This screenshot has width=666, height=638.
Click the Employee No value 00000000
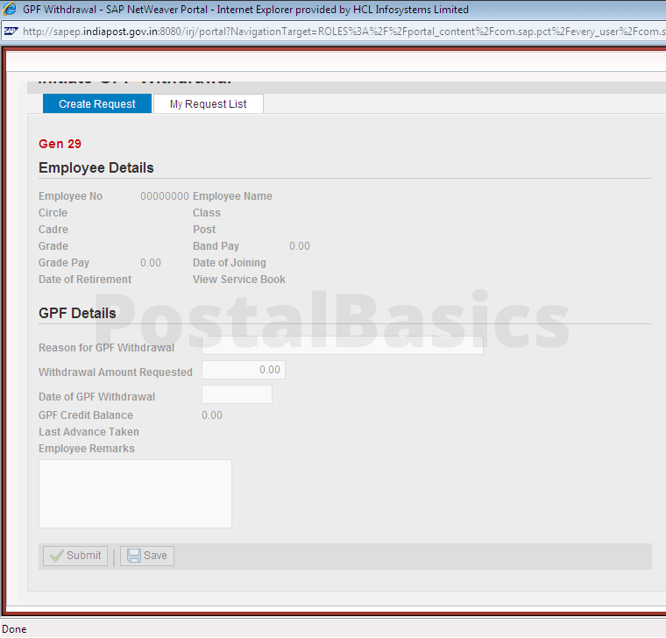(165, 196)
